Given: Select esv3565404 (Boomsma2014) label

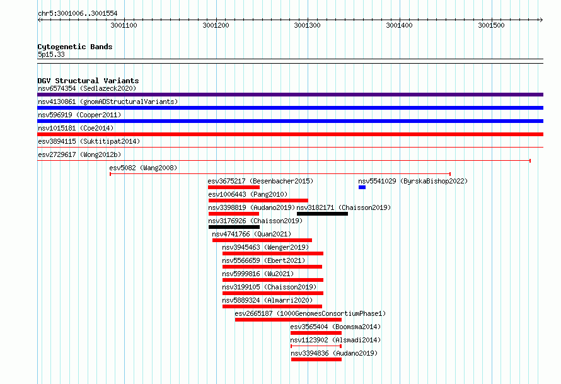Looking at the screenshot, I should (335, 327).
